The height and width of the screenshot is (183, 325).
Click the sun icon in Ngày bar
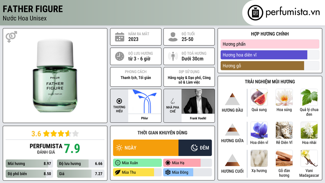tap(119, 148)
